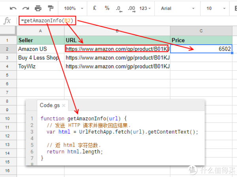Click the cell showing 6502
Viewport: 237px width, 177px height.
(201, 49)
